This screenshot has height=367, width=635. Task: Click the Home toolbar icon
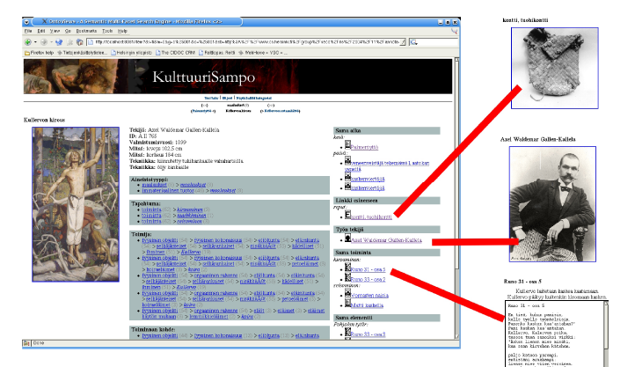(80, 41)
